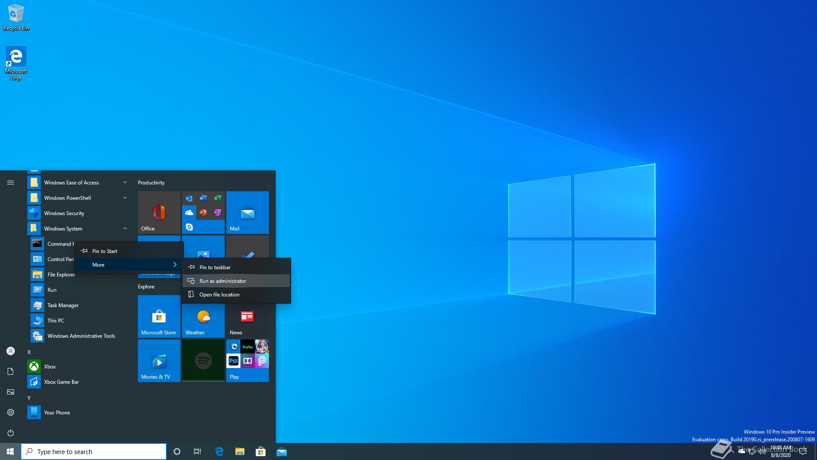Image resolution: width=817 pixels, height=460 pixels.
Task: Expand Windows PowerShell folder chevron
Action: (125, 198)
